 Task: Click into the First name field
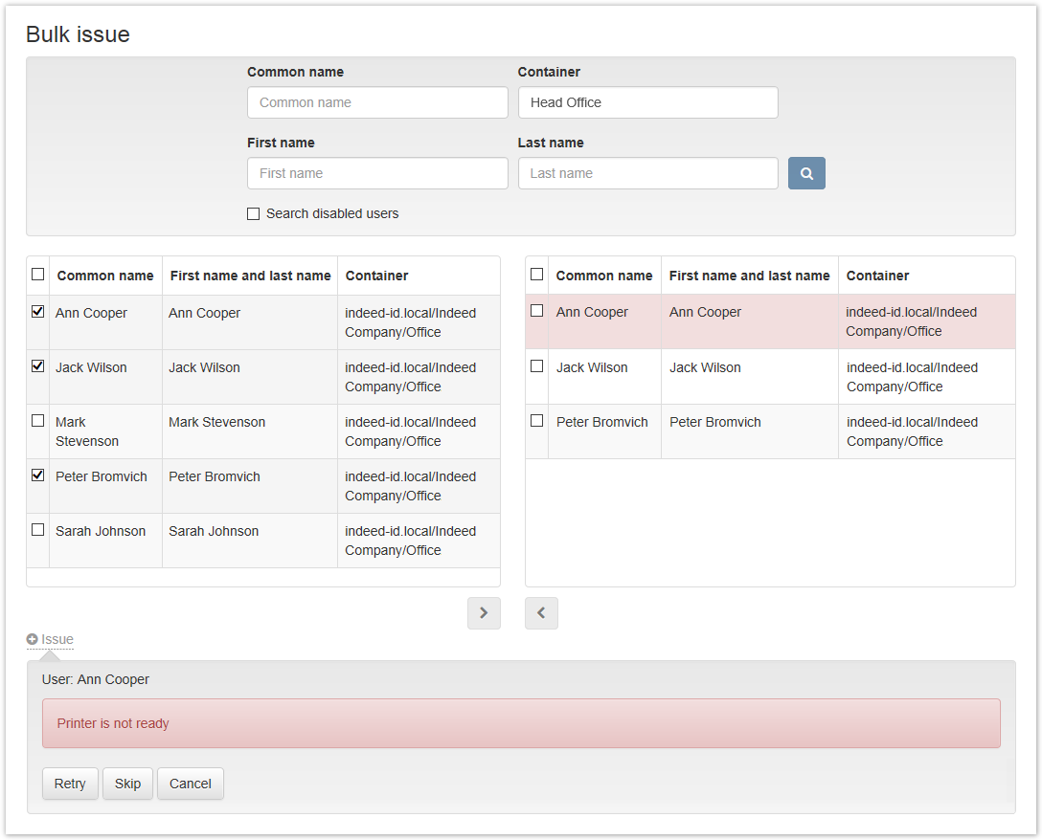377,173
